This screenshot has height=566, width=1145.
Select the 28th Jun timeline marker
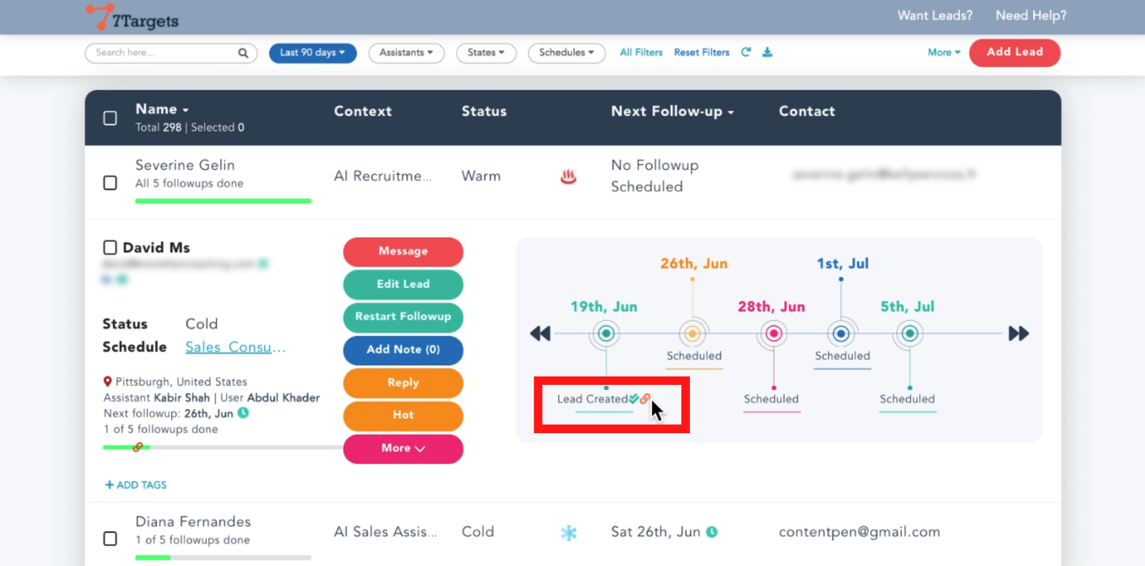coord(773,334)
